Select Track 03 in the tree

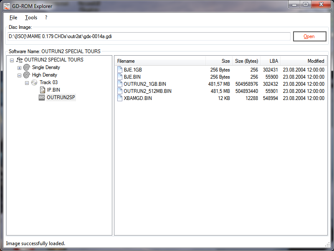tap(48, 82)
